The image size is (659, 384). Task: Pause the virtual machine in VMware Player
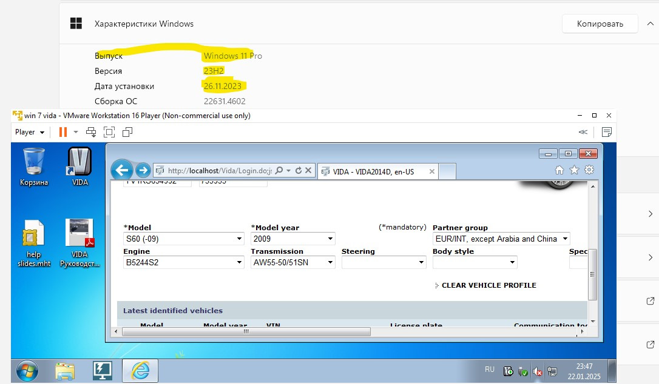tap(63, 132)
